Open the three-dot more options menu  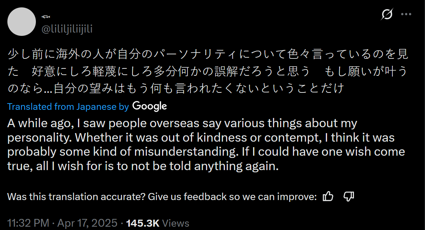click(406, 14)
